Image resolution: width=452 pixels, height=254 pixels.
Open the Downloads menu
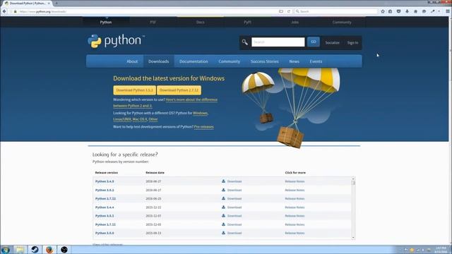click(158, 61)
